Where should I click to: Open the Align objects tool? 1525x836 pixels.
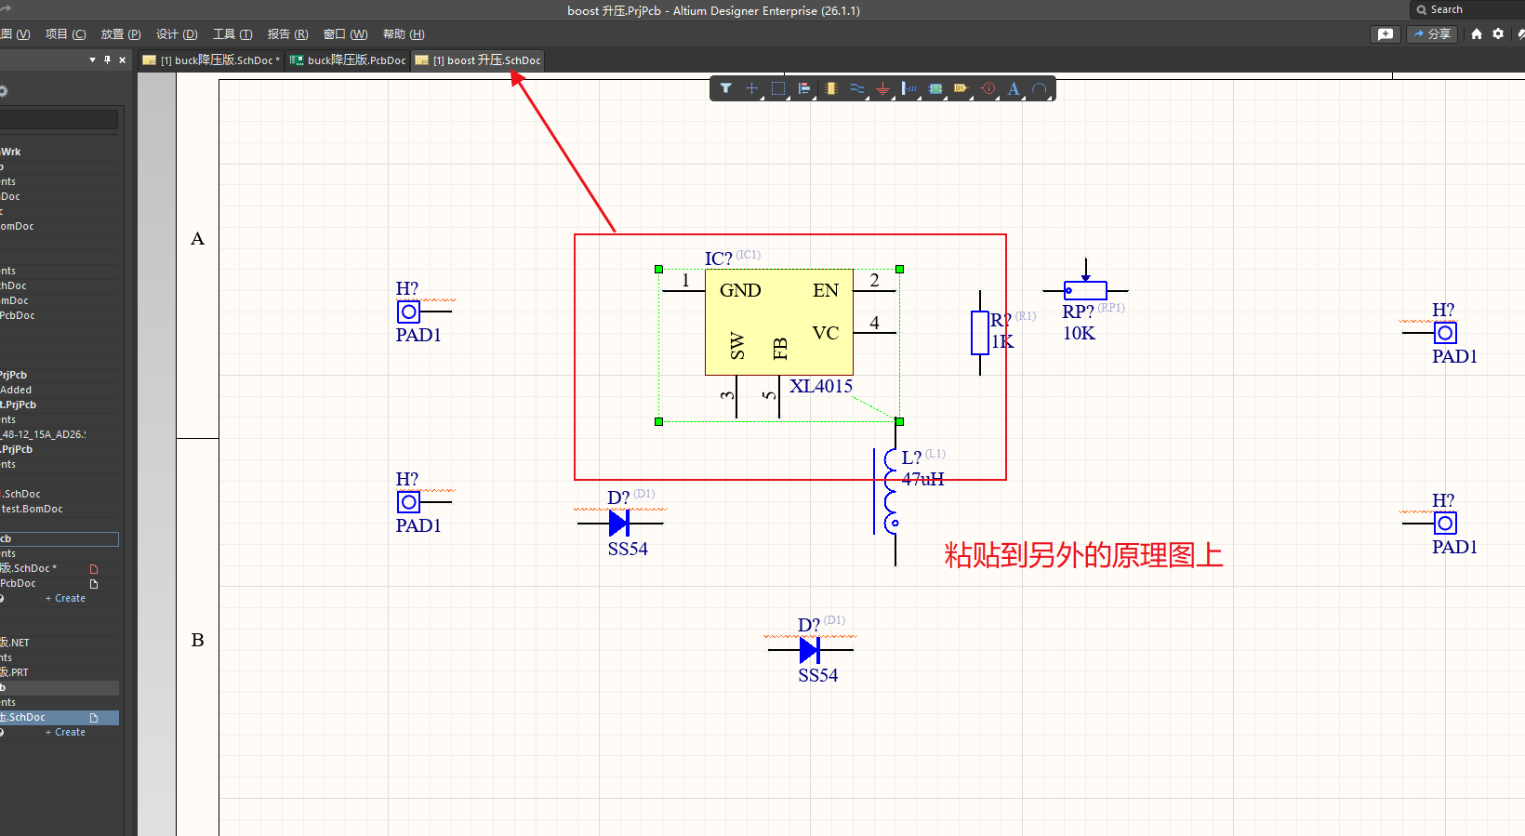pyautogui.click(x=804, y=88)
